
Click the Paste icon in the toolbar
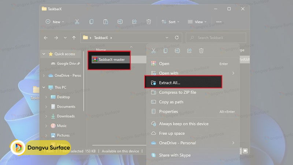click(x=105, y=22)
